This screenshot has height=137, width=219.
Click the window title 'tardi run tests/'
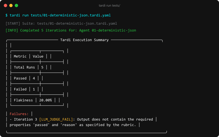(109, 5)
